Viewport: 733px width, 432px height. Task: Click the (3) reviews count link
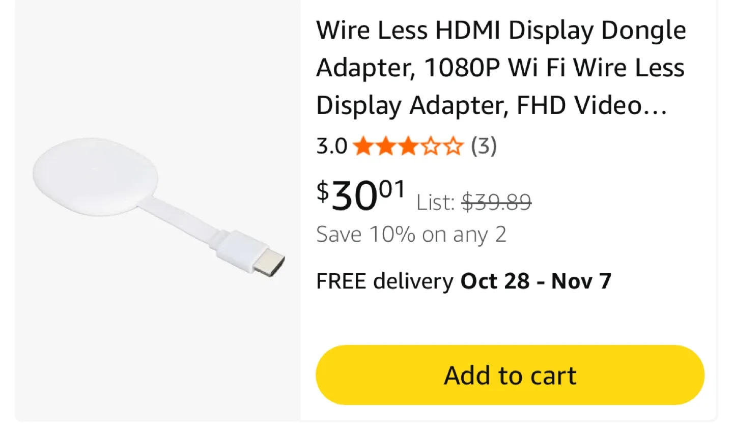click(483, 147)
